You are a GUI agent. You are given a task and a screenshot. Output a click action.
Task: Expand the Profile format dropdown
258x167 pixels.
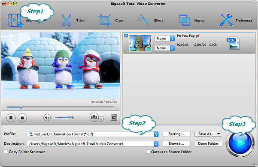156,134
